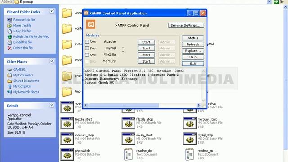288x162 pixels.
Task: Select the filezilla_start batch file icon
Action: [x=67, y=123]
